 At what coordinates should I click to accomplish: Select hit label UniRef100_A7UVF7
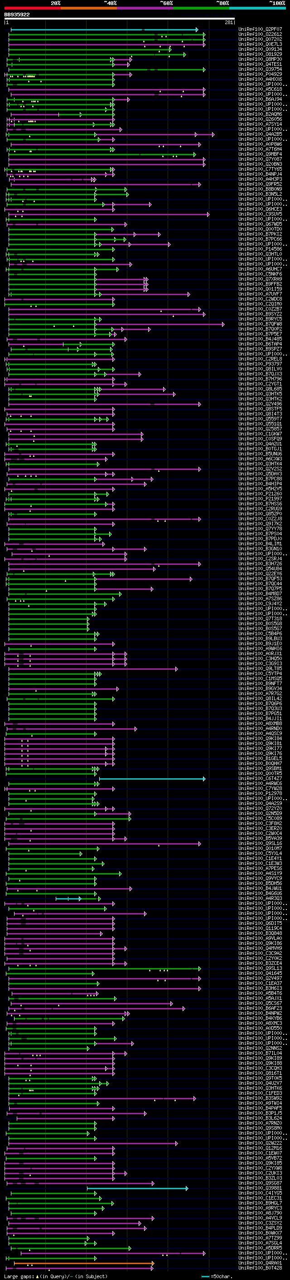click(x=260, y=294)
